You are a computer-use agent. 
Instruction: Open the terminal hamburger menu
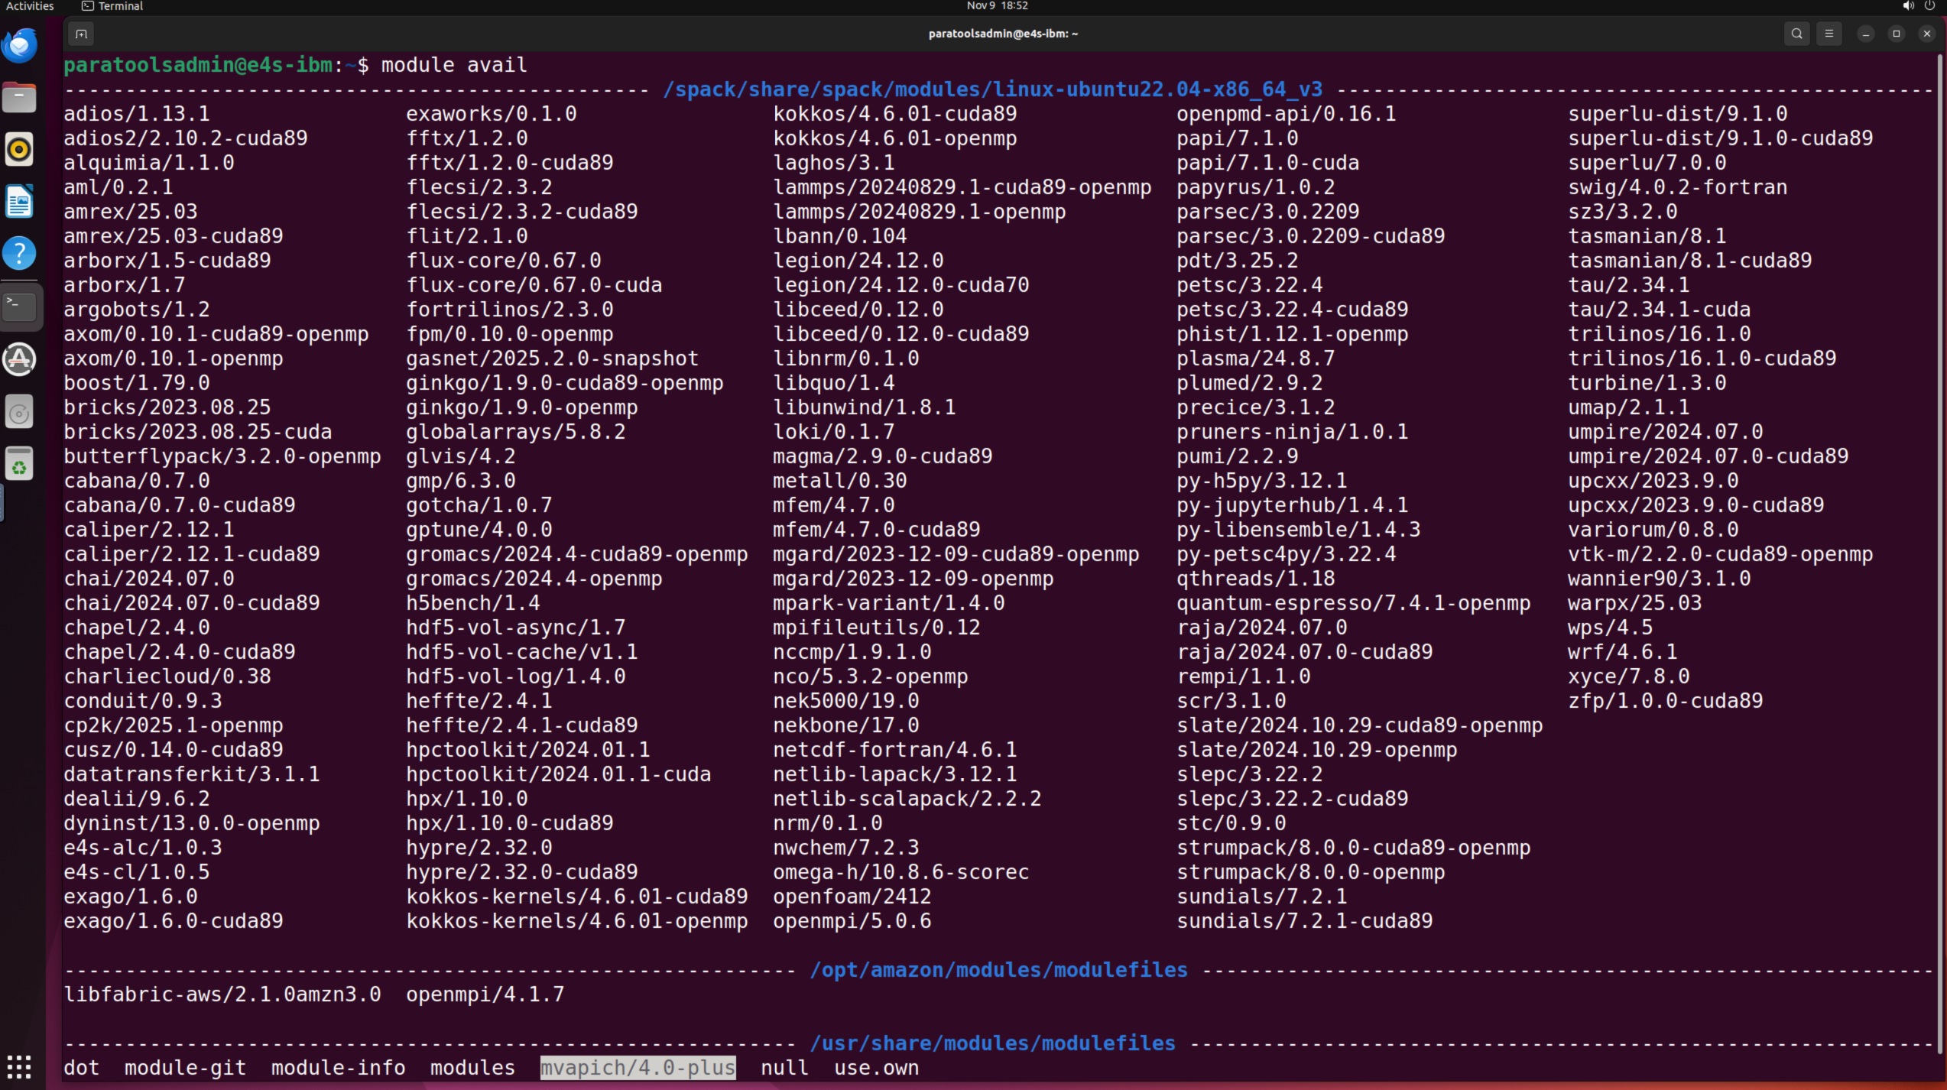(1829, 34)
